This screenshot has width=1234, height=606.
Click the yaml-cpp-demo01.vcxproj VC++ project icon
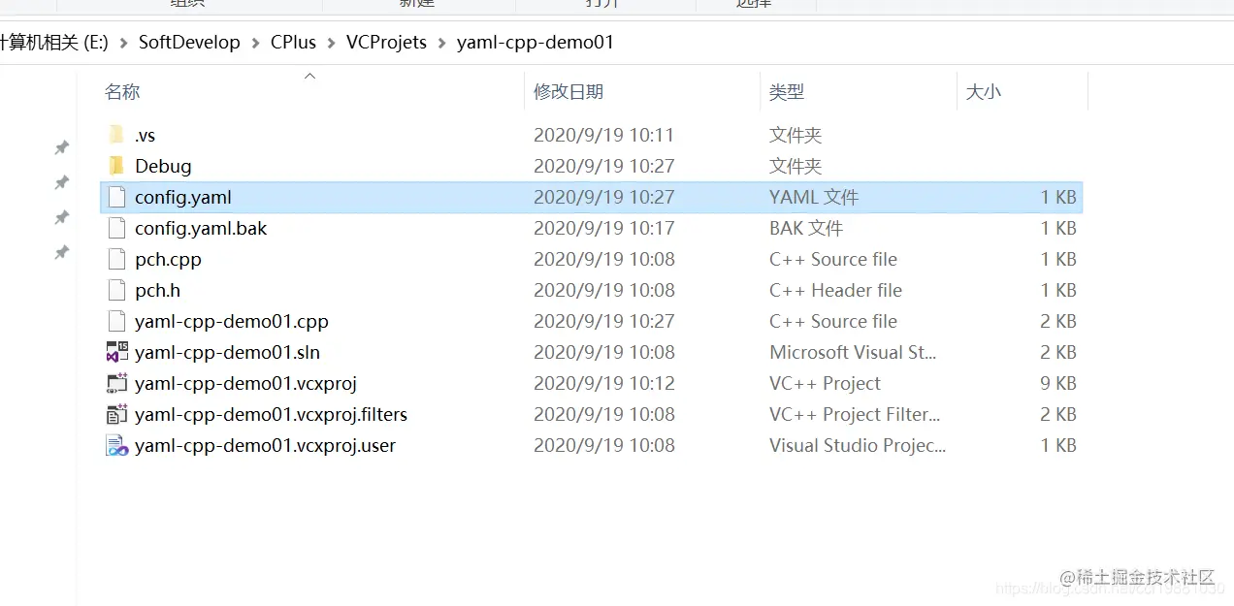tap(116, 383)
